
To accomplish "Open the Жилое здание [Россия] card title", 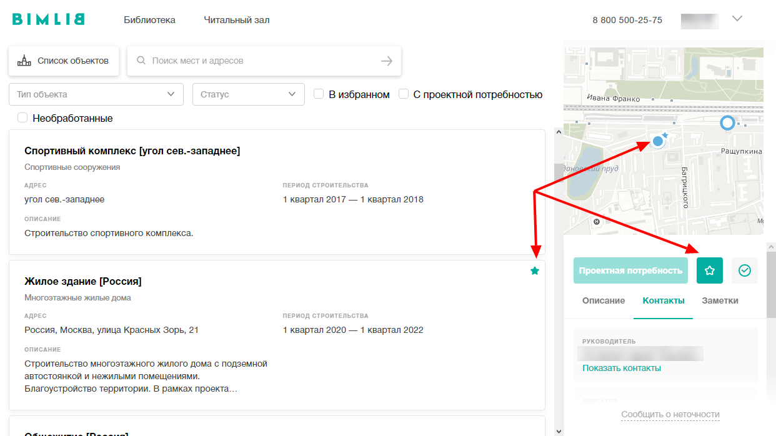I will (x=83, y=281).
